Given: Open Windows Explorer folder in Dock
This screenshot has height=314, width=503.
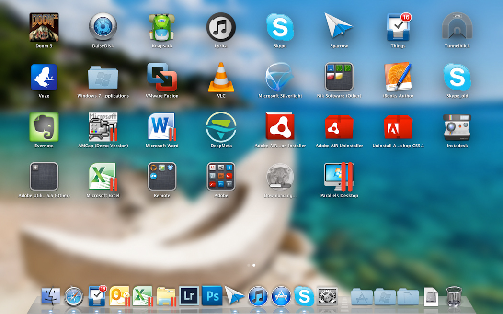Looking at the screenshot, I should pyautogui.click(x=166, y=297).
